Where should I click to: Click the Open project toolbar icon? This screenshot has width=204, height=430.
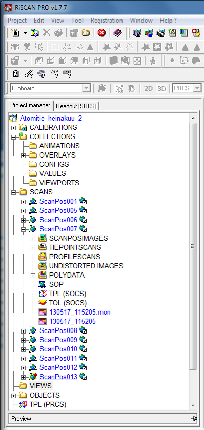pyautogui.click(x=35, y=33)
